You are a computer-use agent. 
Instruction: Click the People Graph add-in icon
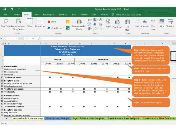tap(68, 28)
